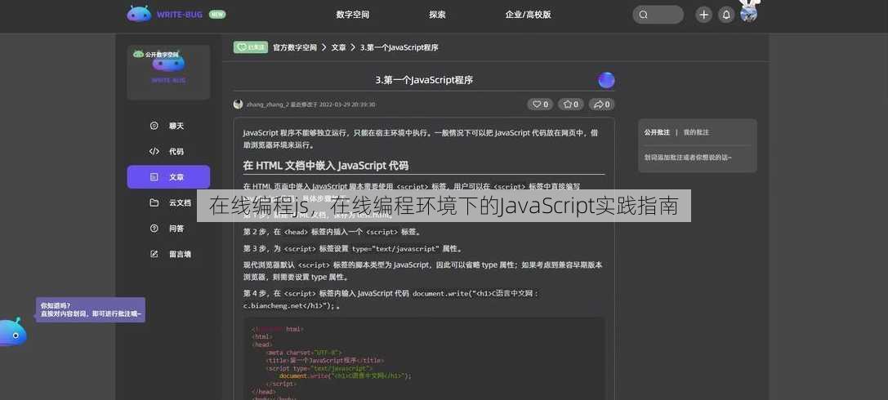Open the user avatar in header
This screenshot has width=888, height=400.
click(x=748, y=14)
